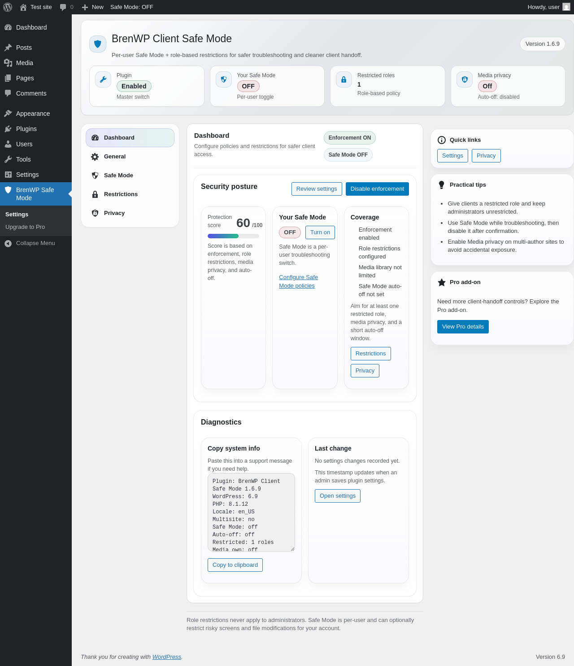Open the WordPress Settings menu above BrenWP
574x666 pixels.
[36, 175]
